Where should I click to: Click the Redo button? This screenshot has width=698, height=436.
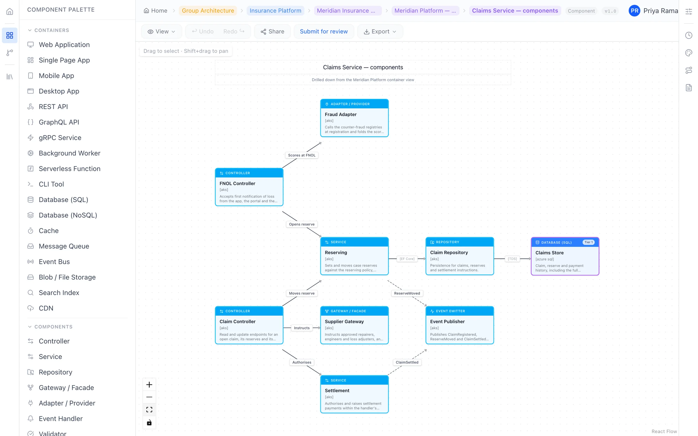coord(234,31)
